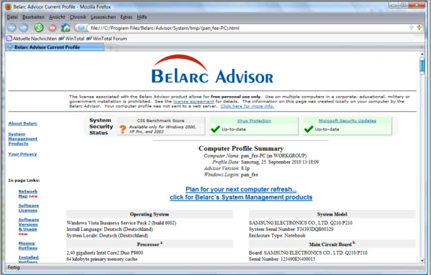Click the vertical scrollbar thumb
Screen dimensions: 431x275
coord(422,66)
